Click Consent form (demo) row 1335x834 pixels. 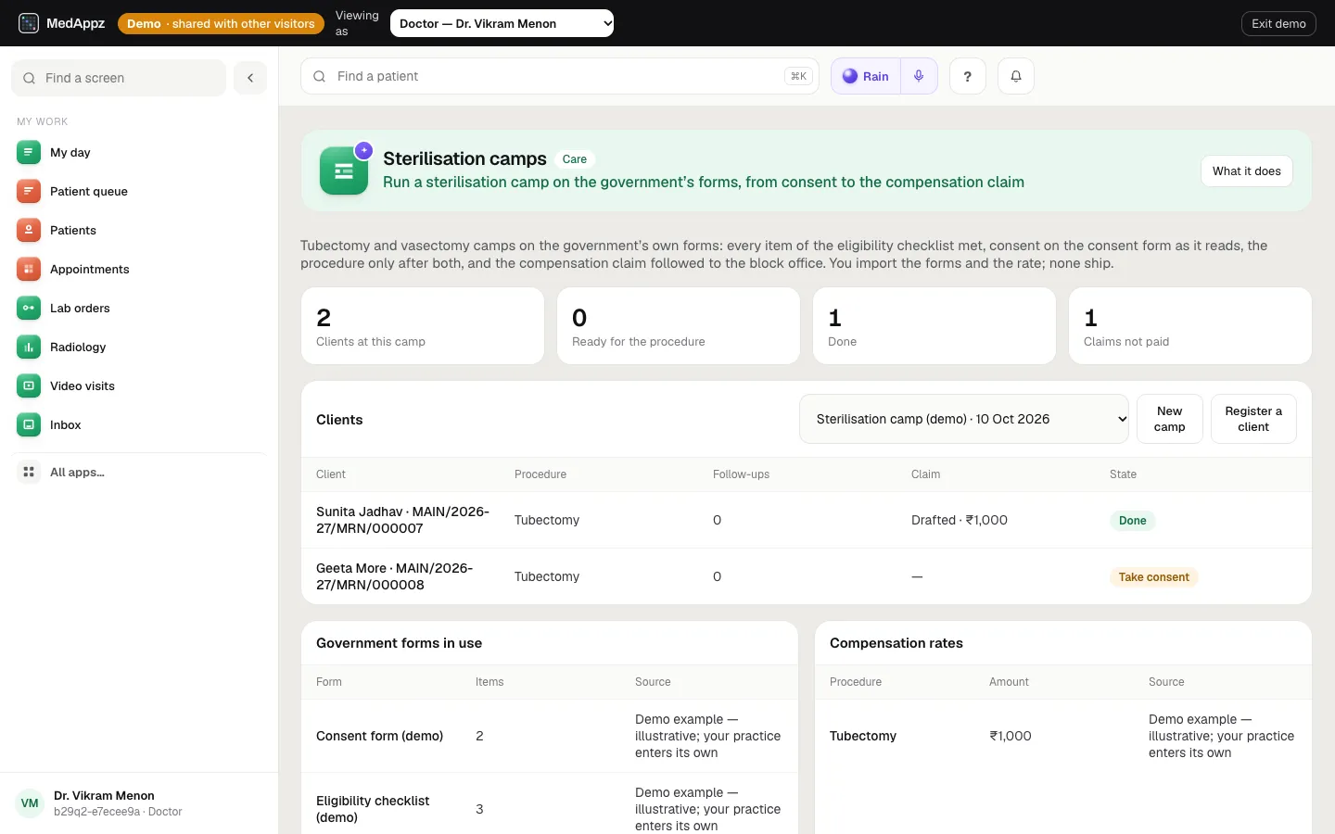pyautogui.click(x=550, y=736)
